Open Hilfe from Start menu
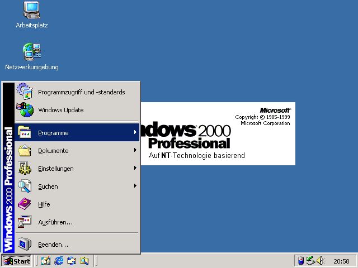The width and height of the screenshot is (358, 268). point(44,204)
